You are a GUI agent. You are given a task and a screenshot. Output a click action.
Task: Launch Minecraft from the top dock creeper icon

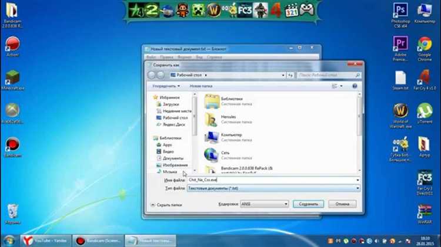(198, 11)
